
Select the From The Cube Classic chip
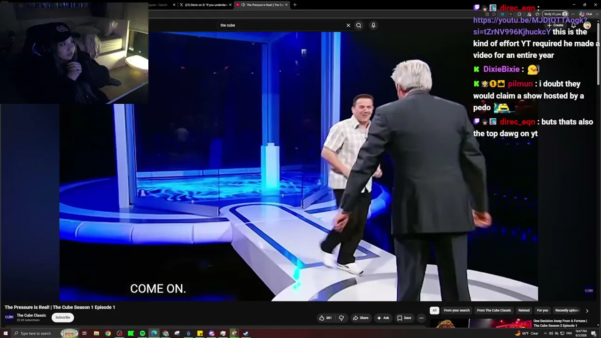click(494, 310)
